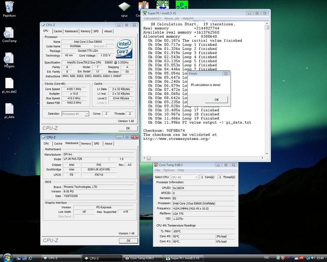Click the second highlighted CPU-Z taskbar button
The image size is (327, 262).
[x=102, y=258]
